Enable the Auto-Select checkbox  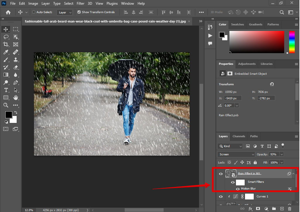[x=34, y=12]
